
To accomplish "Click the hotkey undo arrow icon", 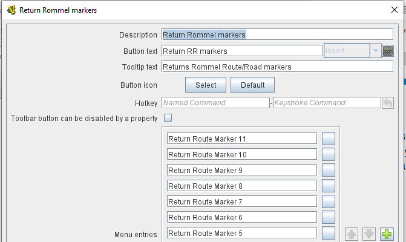I will [388, 103].
